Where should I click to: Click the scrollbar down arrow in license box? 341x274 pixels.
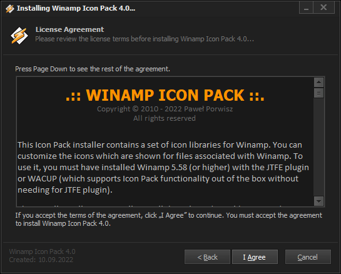point(319,201)
